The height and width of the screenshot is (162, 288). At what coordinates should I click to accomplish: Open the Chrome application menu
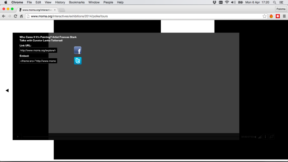pyautogui.click(x=17, y=3)
